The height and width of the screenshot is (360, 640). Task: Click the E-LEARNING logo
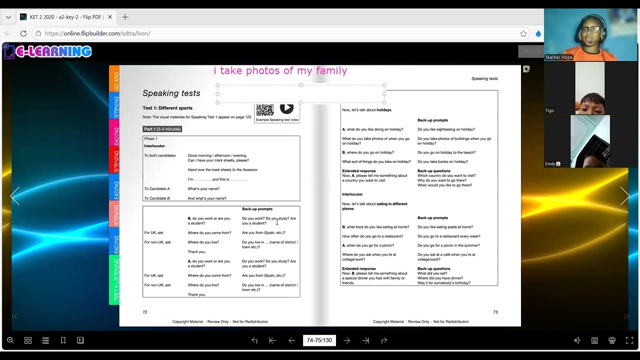[47, 51]
